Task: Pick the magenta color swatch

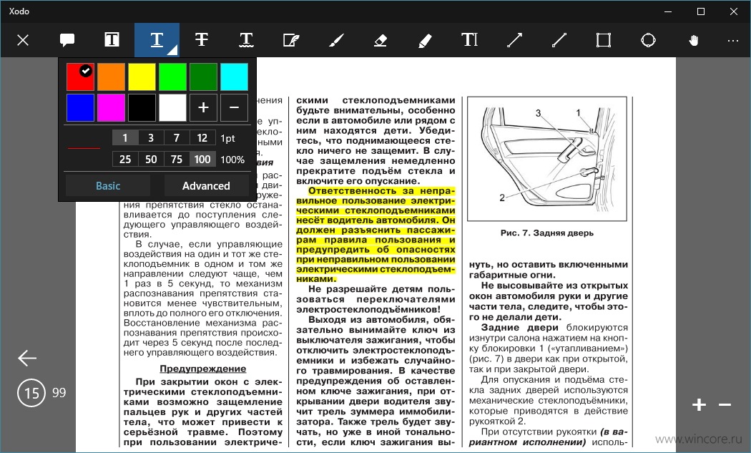Action: [111, 107]
